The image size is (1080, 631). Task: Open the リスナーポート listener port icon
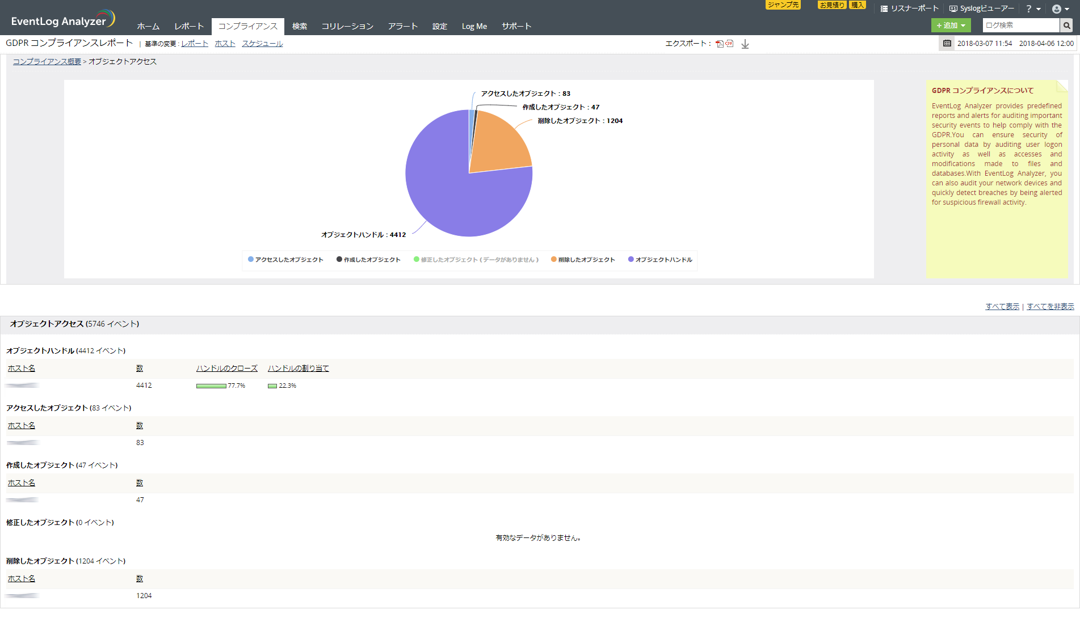[x=884, y=9]
